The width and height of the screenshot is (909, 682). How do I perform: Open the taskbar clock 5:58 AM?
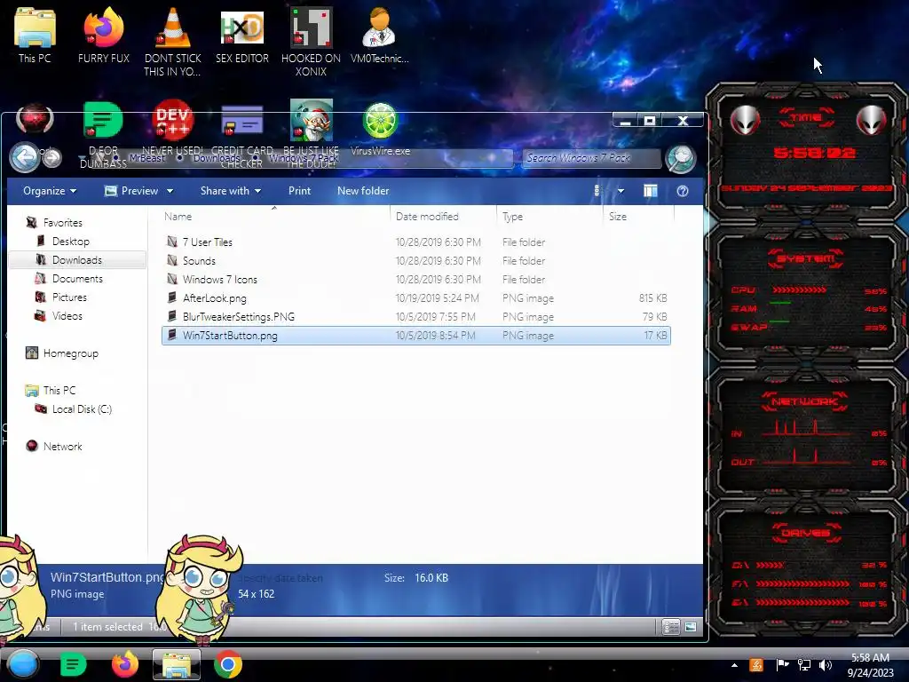pos(870,665)
